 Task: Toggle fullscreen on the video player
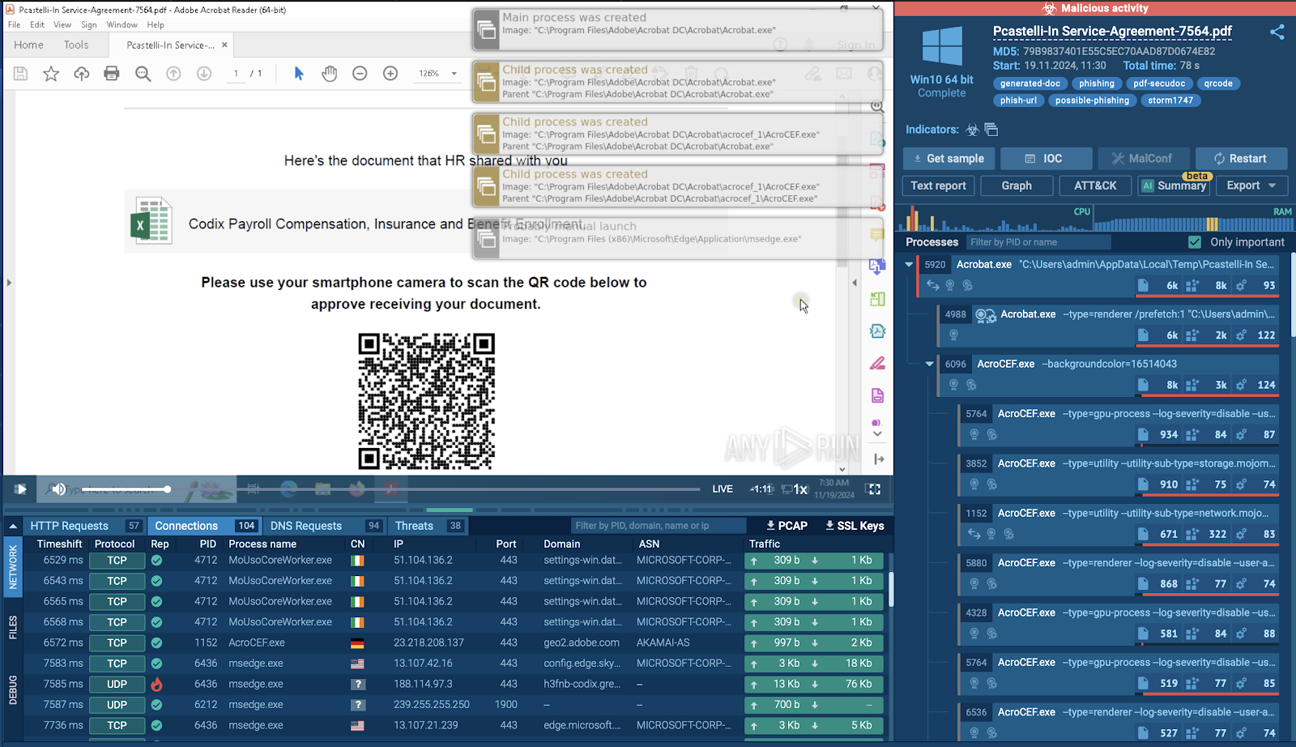click(873, 489)
